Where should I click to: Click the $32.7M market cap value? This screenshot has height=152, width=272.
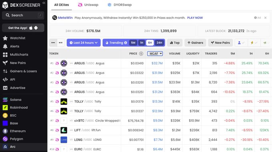[x=157, y=63]
